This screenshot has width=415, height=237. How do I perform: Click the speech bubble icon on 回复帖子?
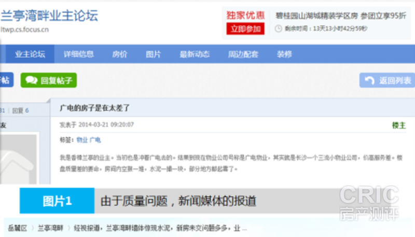[31, 80]
